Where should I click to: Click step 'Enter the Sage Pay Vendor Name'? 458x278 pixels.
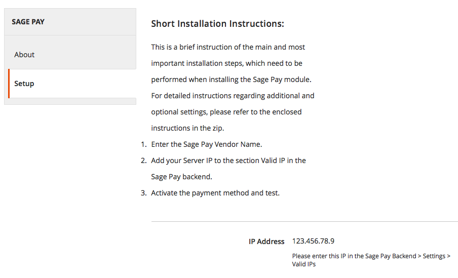click(207, 144)
